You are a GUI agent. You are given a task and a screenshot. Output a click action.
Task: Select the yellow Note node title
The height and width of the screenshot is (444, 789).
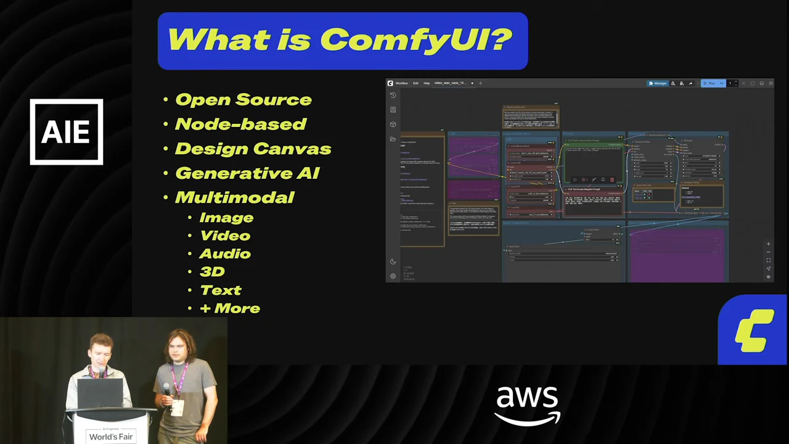tap(454, 203)
